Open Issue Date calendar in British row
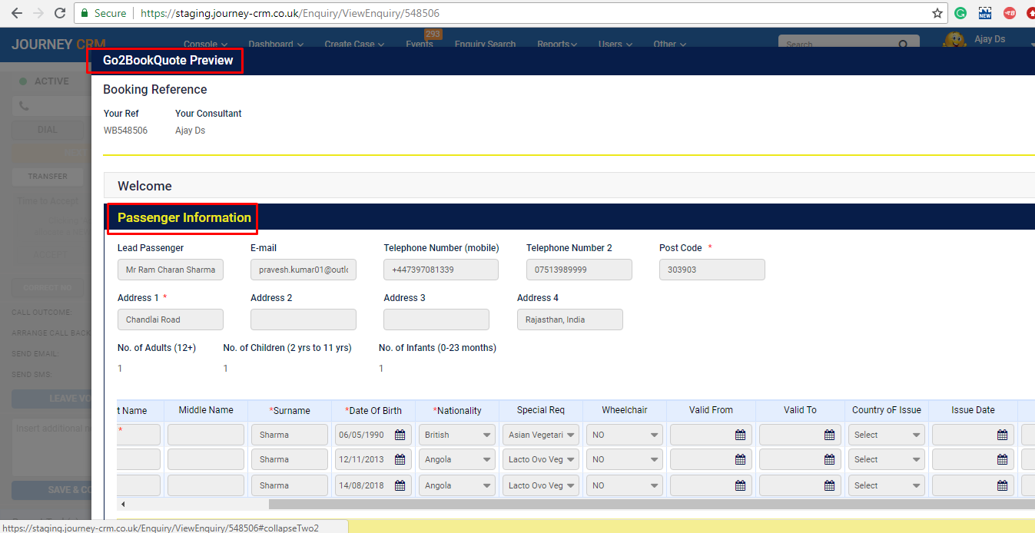Image resolution: width=1035 pixels, height=533 pixels. [1002, 435]
